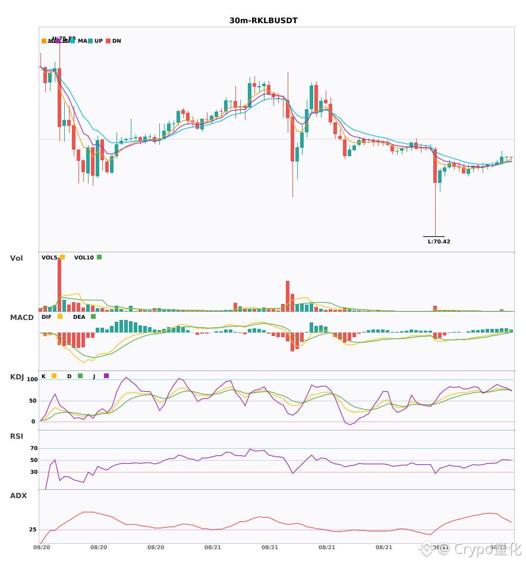This screenshot has height=564, width=526.
Task: Click the DEA label text
Action: point(79,317)
